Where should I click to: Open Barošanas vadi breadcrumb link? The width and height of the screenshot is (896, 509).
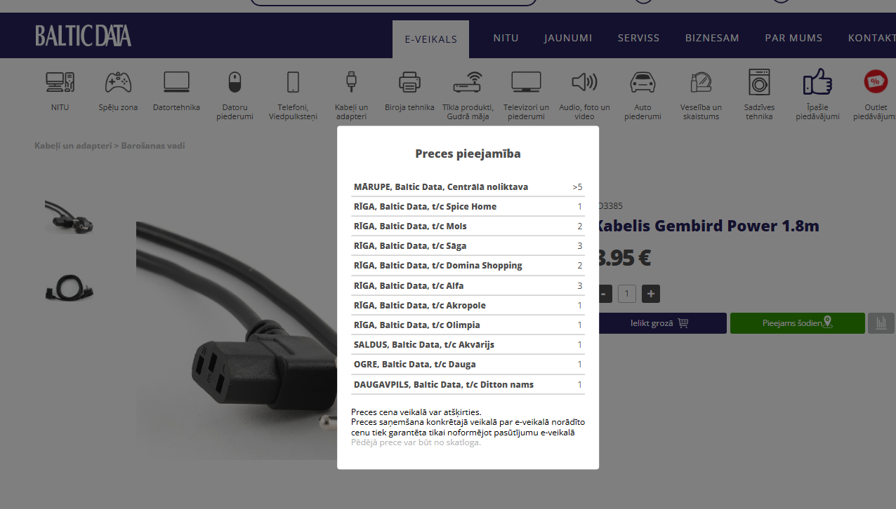click(153, 146)
